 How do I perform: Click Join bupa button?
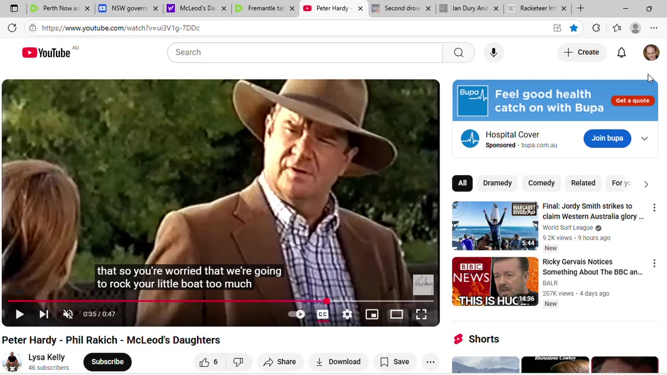(607, 138)
